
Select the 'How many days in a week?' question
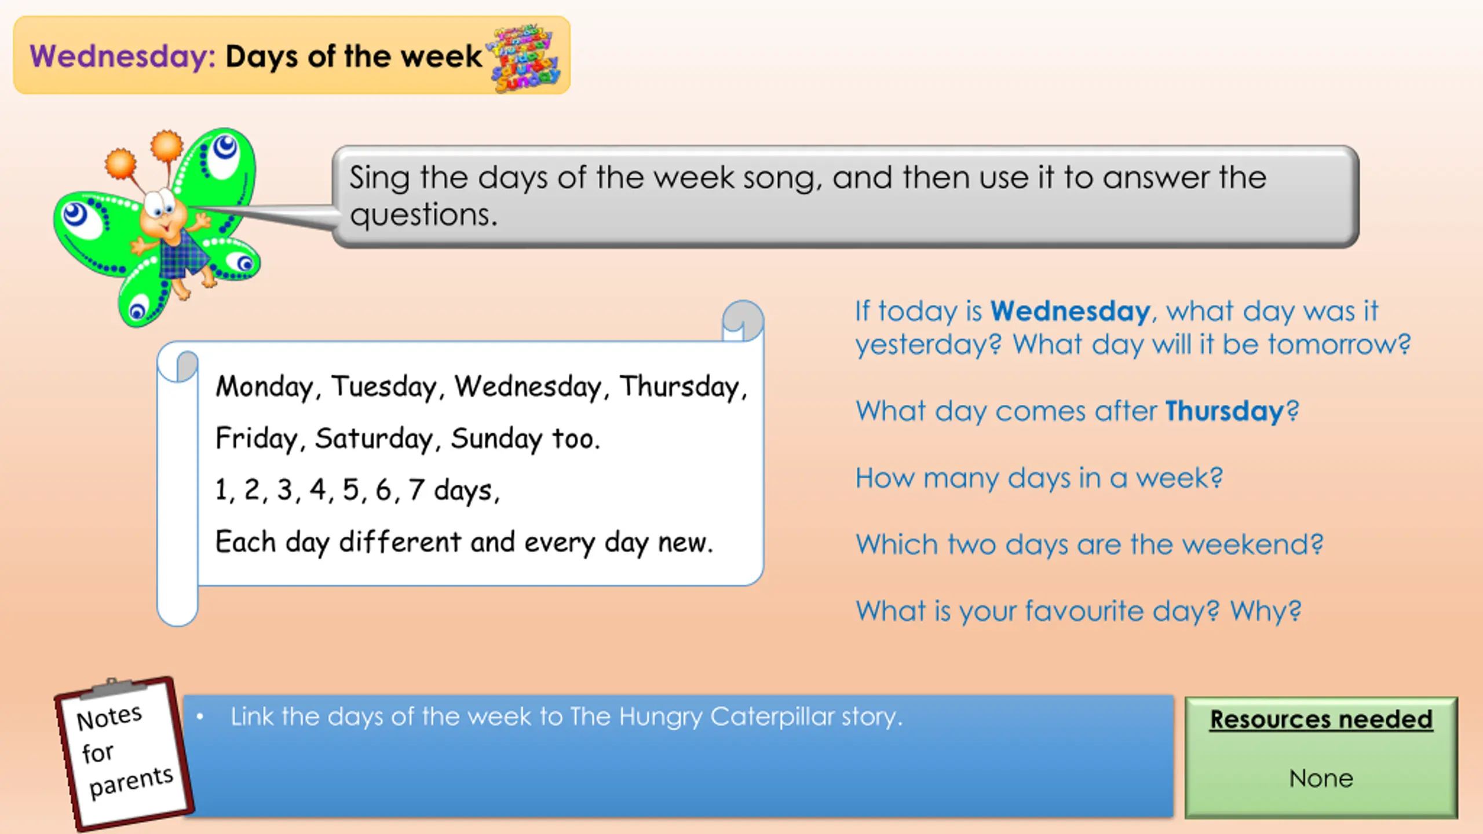1039,478
